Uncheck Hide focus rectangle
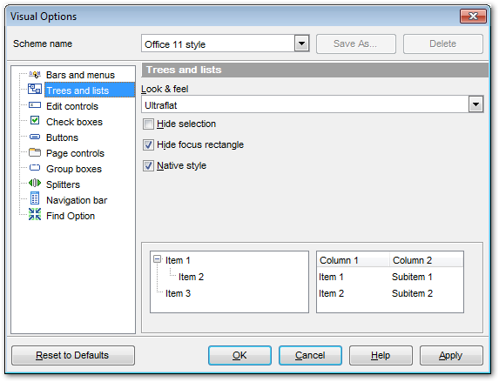499x382 pixels. (x=148, y=145)
